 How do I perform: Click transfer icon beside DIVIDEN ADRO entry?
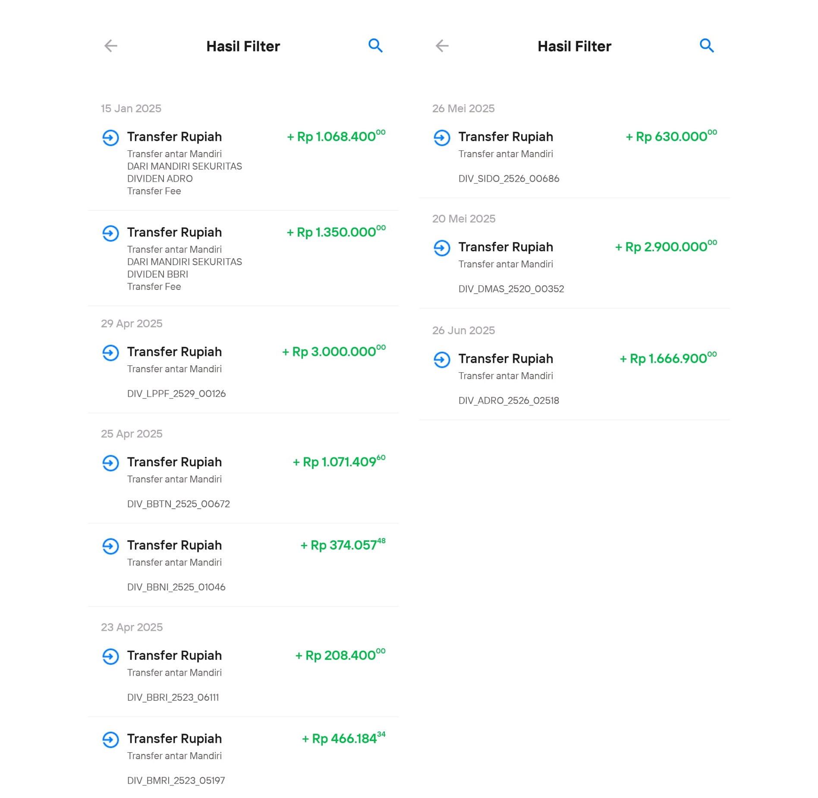[110, 138]
